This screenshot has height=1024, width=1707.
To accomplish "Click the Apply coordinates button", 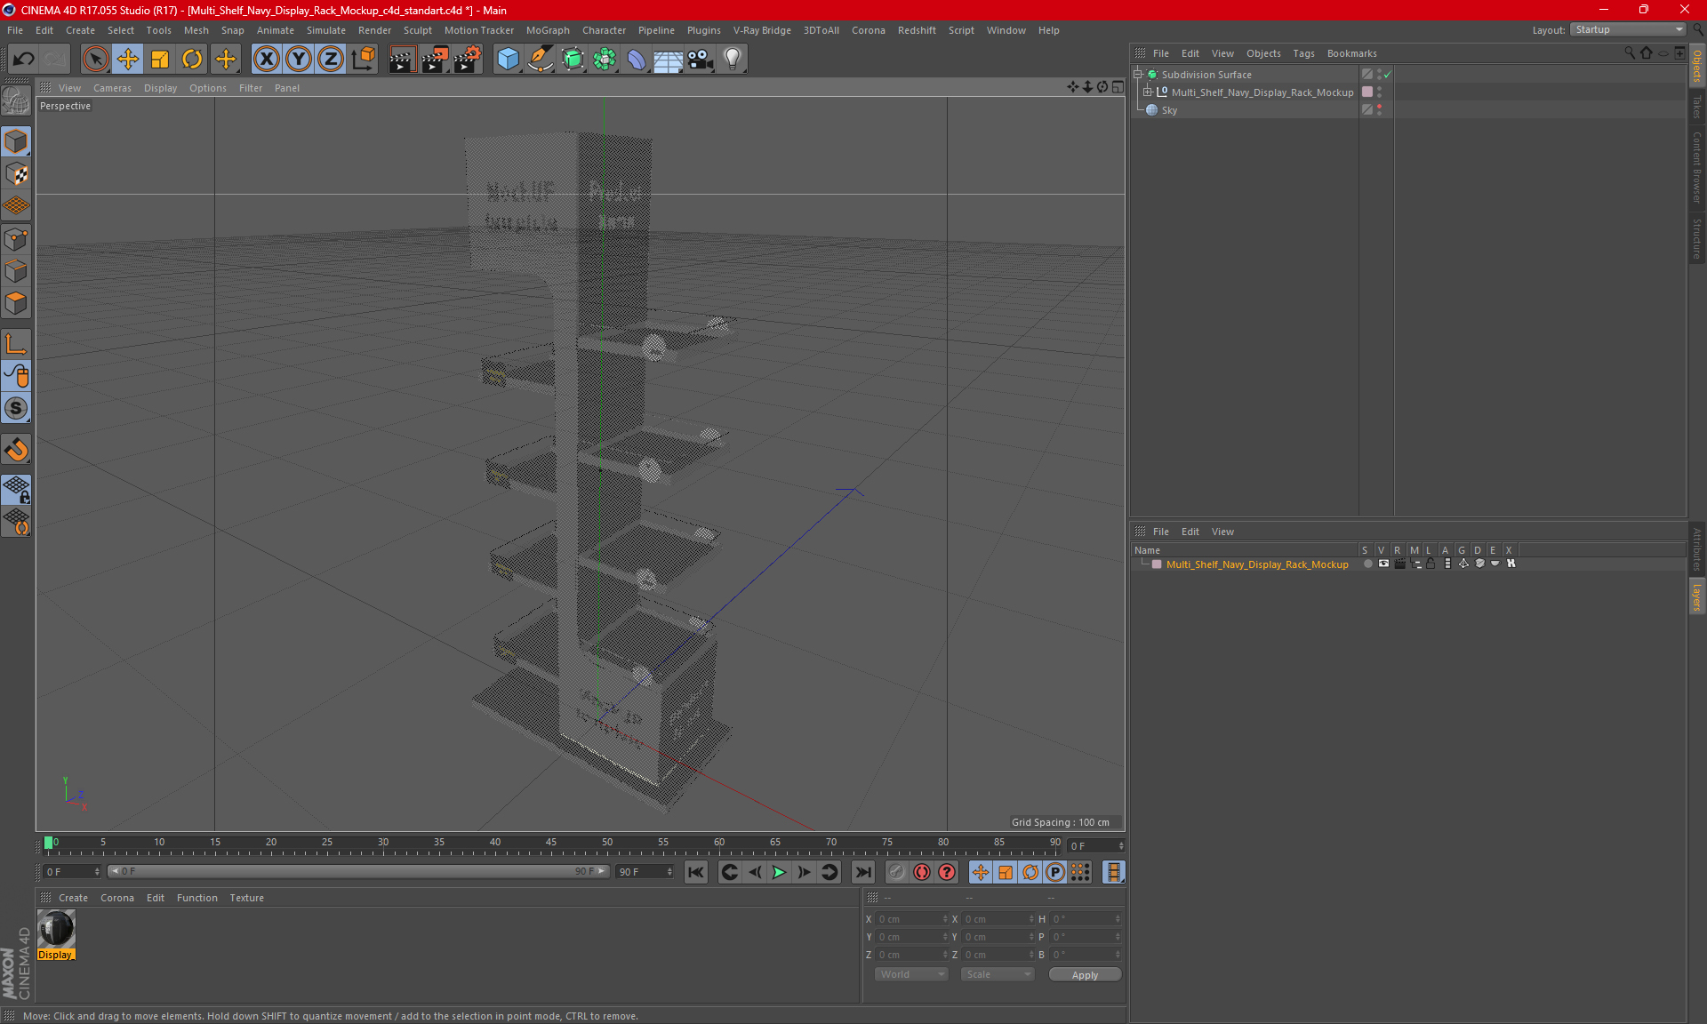I will pos(1085,975).
